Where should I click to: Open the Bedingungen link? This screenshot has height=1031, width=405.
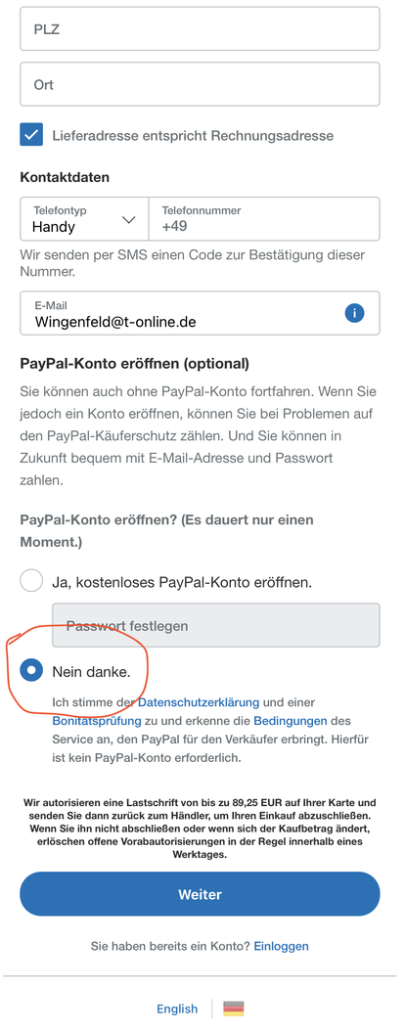pyautogui.click(x=290, y=721)
